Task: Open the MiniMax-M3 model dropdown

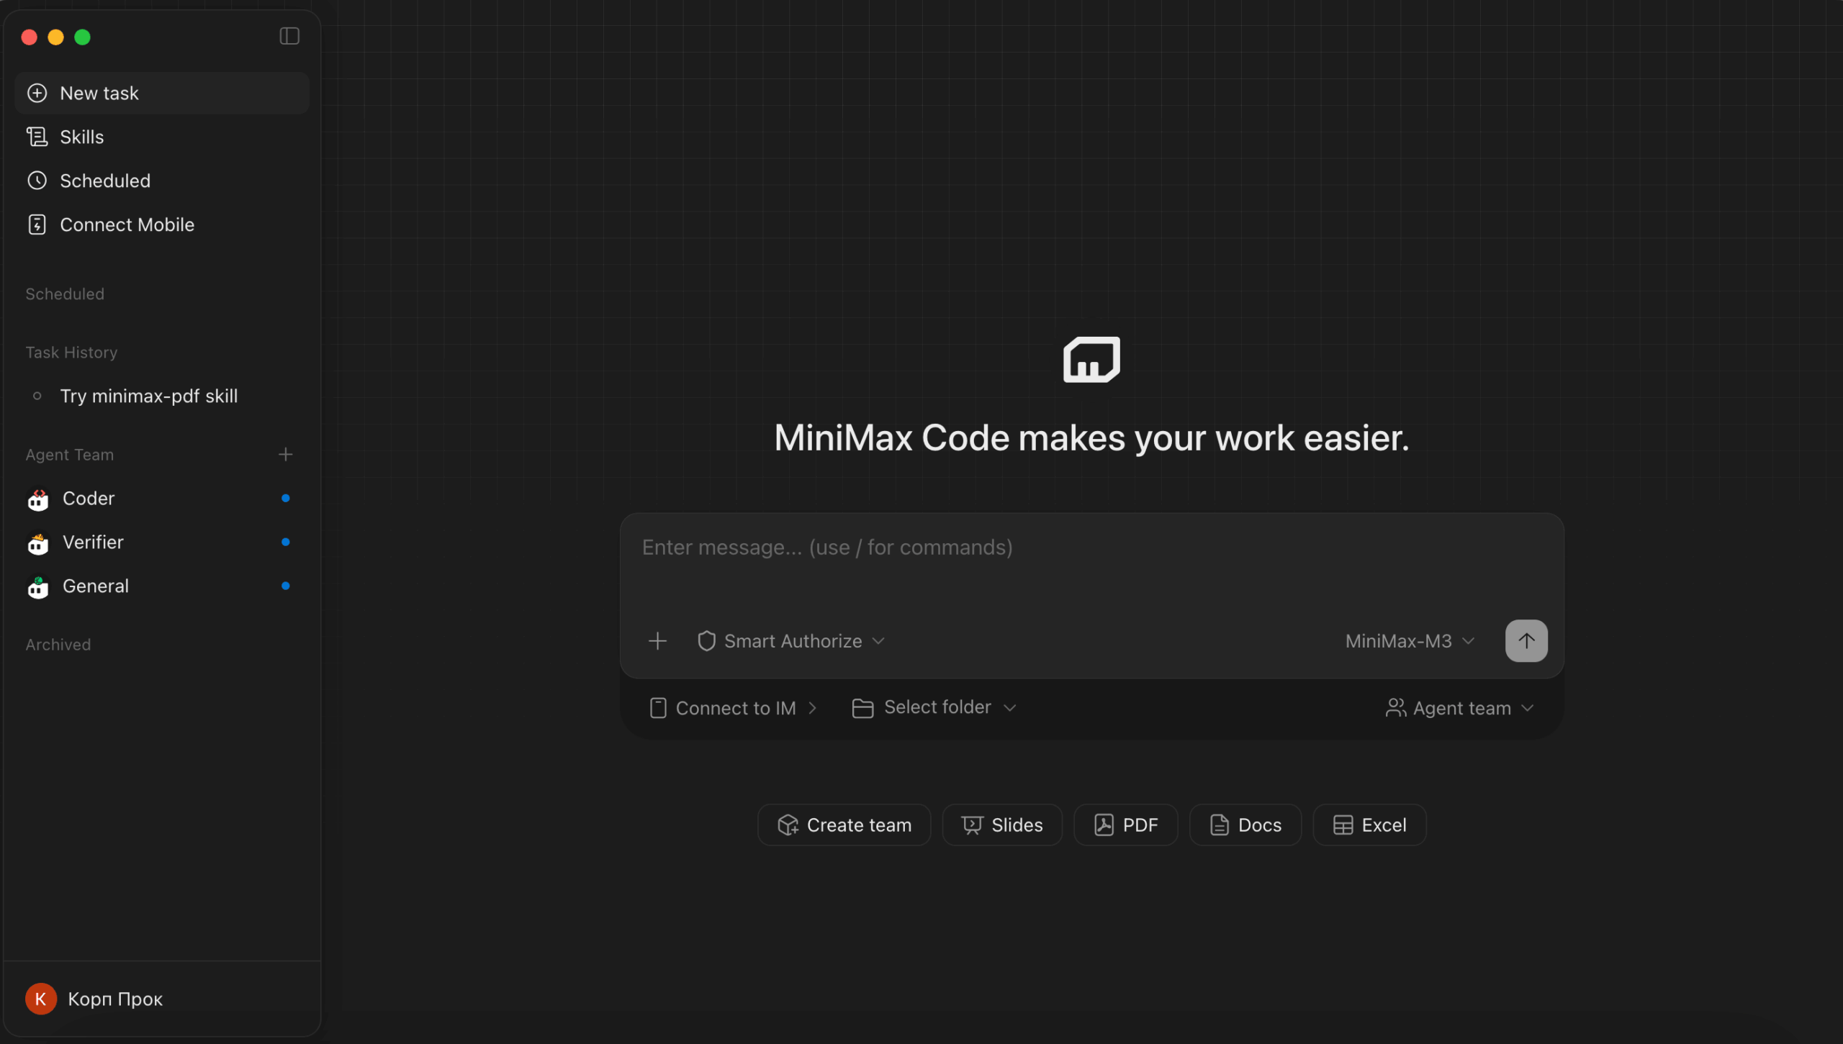Action: pos(1410,640)
